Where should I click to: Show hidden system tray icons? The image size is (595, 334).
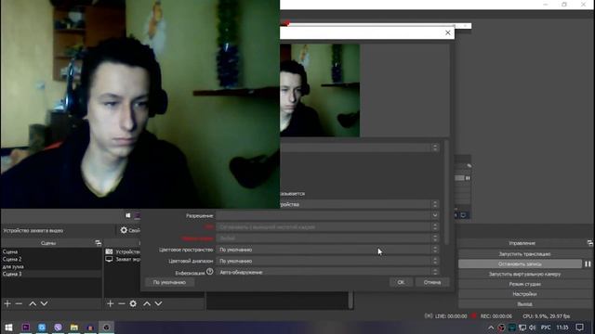[491, 328]
